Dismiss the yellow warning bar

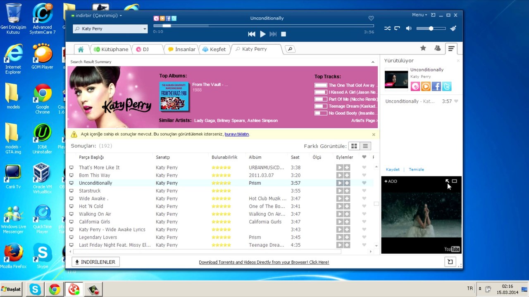coord(374,134)
